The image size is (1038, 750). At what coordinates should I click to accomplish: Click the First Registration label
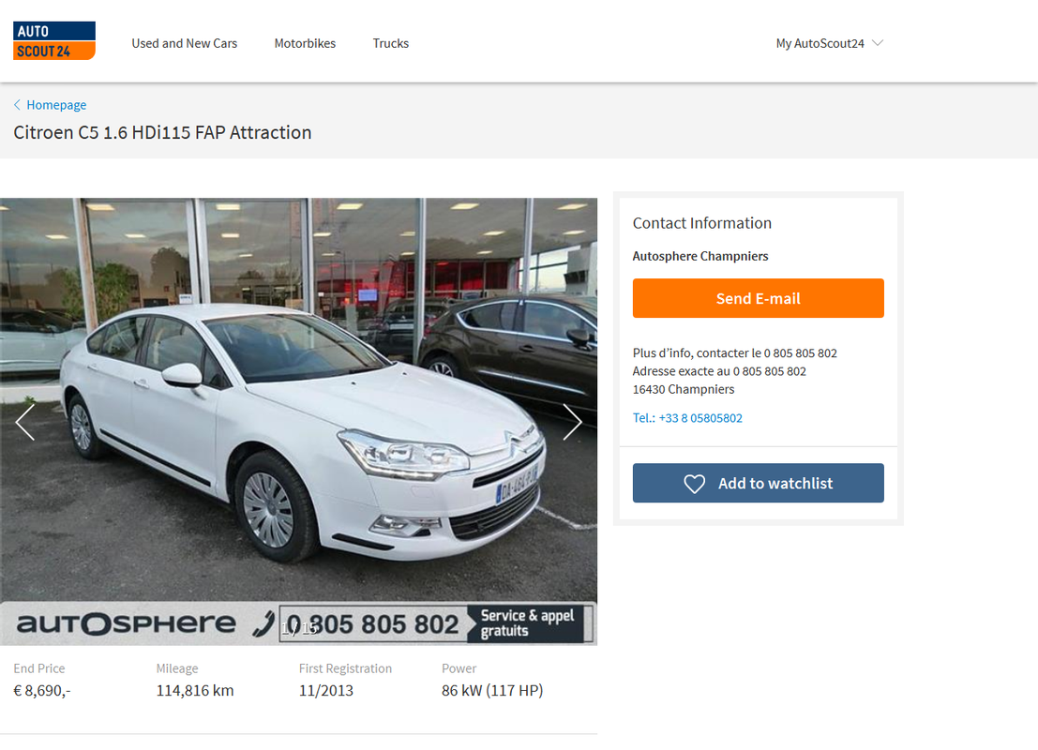345,668
